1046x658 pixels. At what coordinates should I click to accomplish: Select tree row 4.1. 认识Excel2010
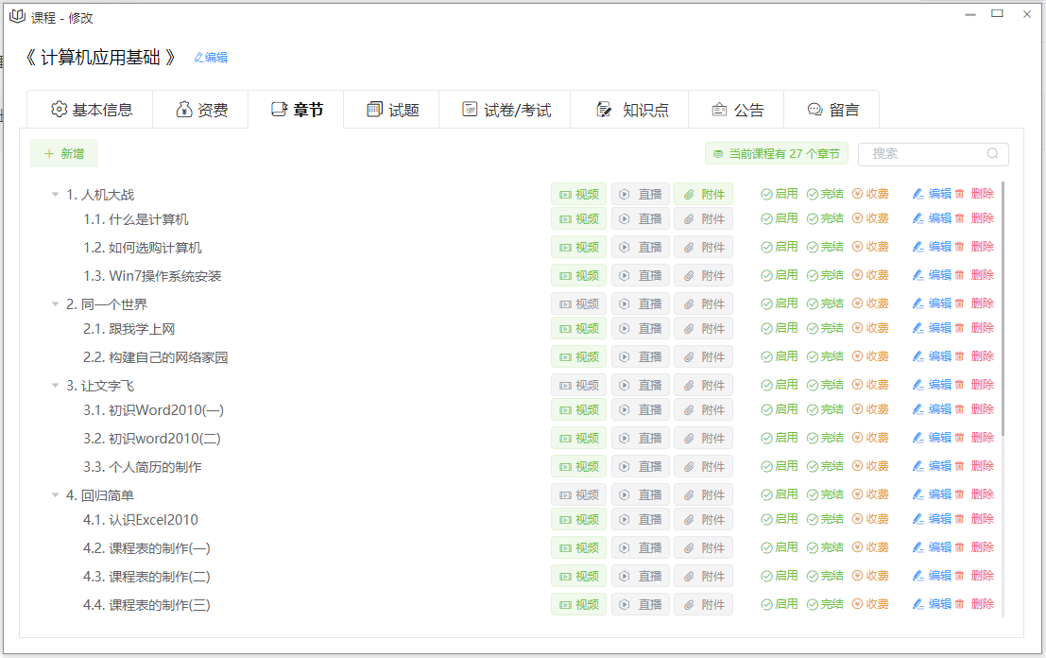pos(140,519)
